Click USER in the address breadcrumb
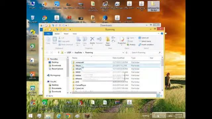The height and width of the screenshot is (119, 212). coord(69,53)
